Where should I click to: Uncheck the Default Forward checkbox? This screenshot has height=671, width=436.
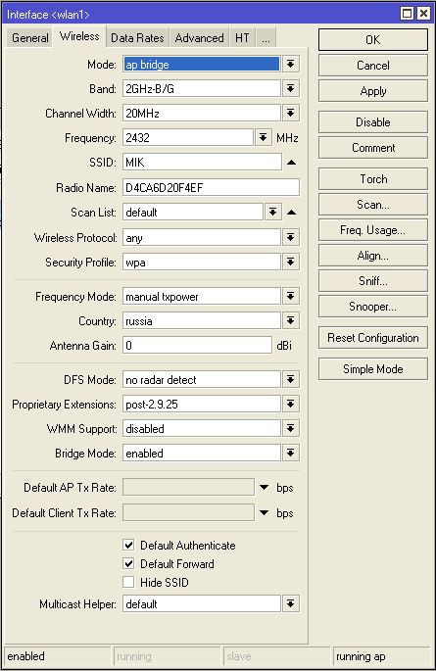tap(128, 563)
